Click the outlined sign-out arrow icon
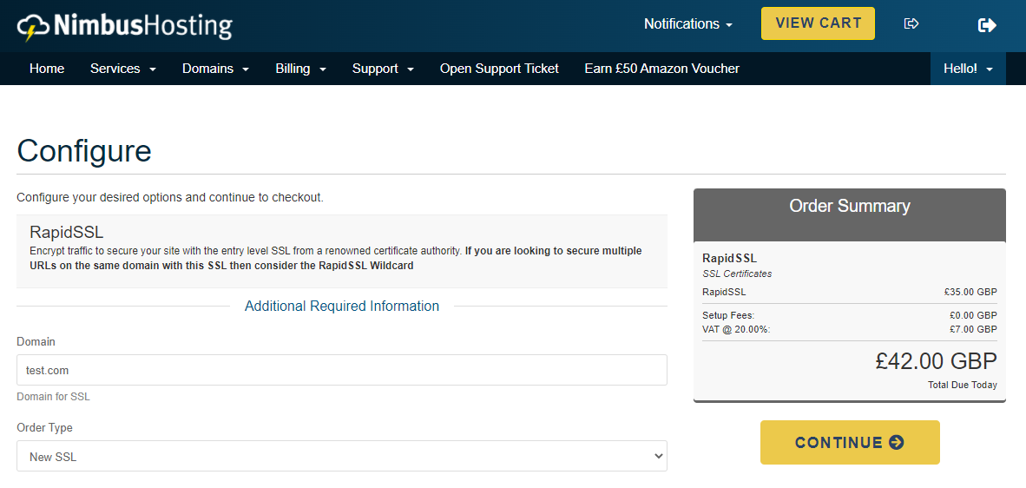Viewport: 1026px width, 488px height. pyautogui.click(x=911, y=23)
